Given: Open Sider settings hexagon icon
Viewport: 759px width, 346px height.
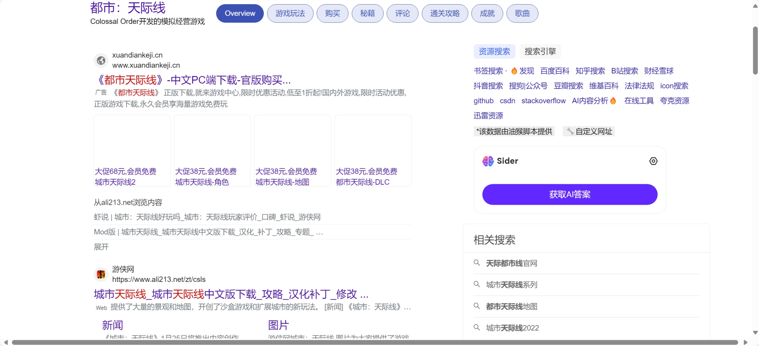Looking at the screenshot, I should (653, 161).
